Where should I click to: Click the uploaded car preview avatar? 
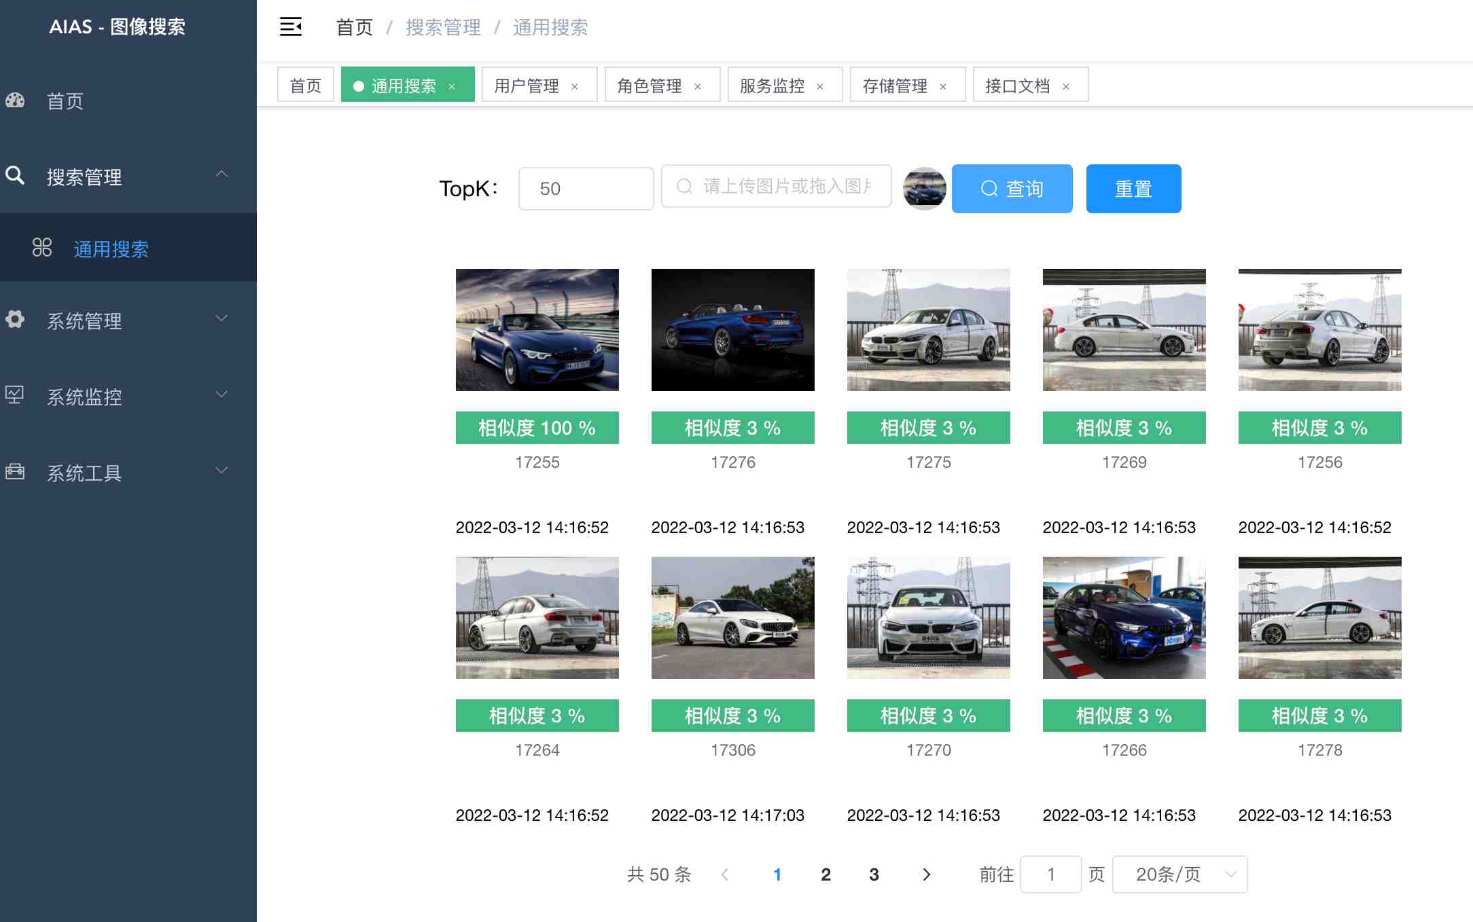[x=924, y=188]
